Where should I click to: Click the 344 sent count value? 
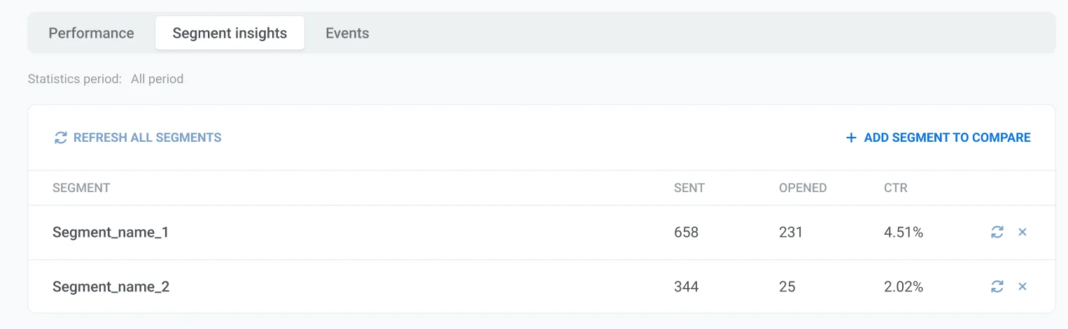(686, 286)
